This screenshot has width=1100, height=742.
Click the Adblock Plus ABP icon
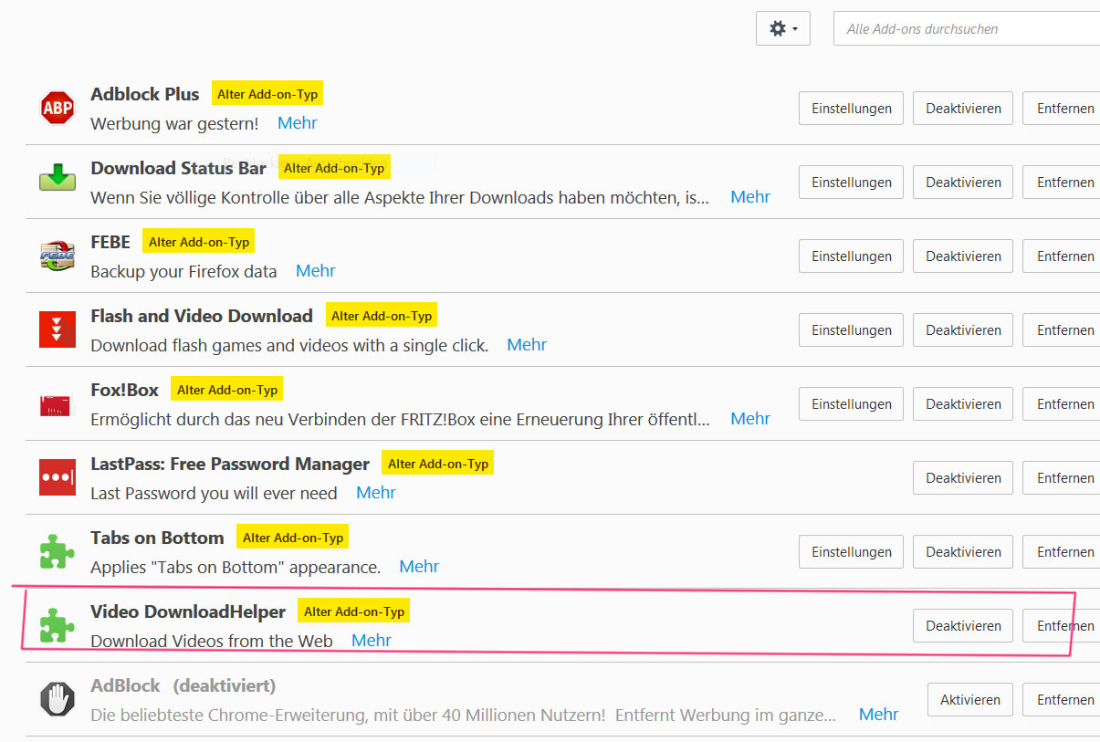(x=58, y=108)
